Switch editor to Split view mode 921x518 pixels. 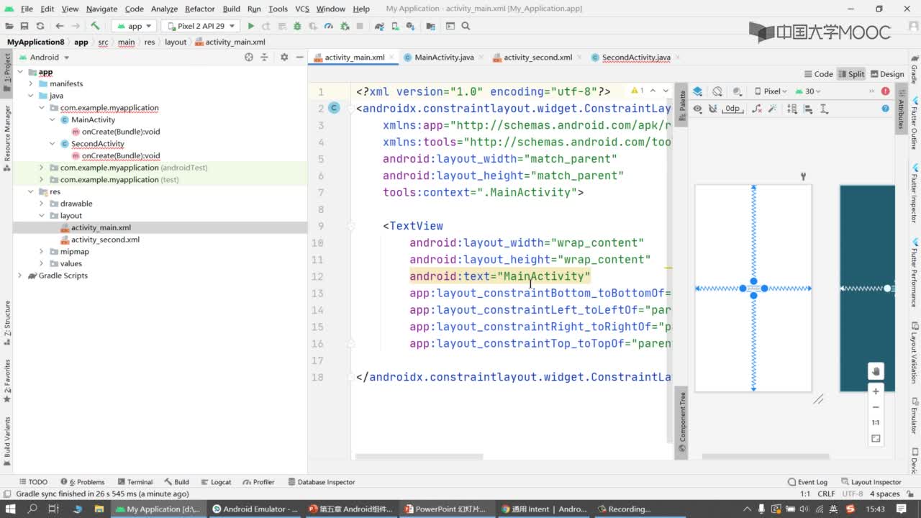pyautogui.click(x=851, y=74)
